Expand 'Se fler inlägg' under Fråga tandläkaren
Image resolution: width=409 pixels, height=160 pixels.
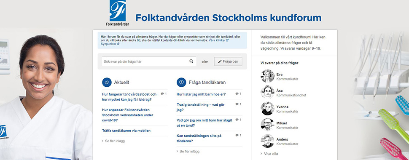click(188, 152)
